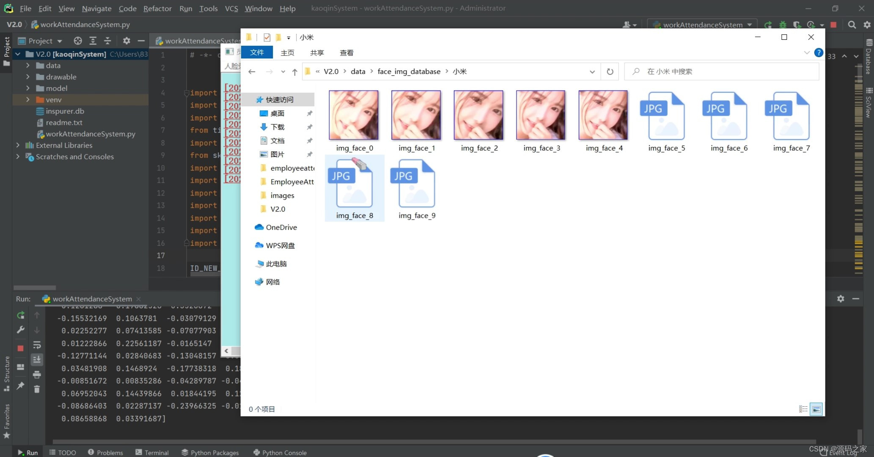Open the Explorer address bar history dropdown
This screenshot has height=457, width=874.
point(592,71)
